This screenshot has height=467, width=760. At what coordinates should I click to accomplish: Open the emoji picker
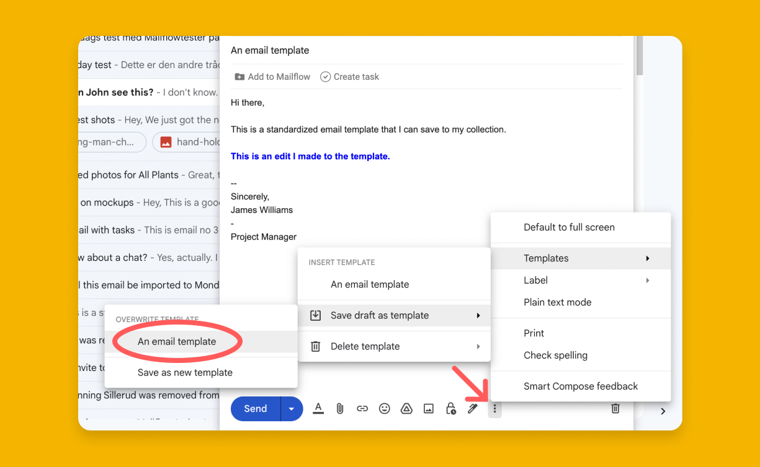coord(384,408)
